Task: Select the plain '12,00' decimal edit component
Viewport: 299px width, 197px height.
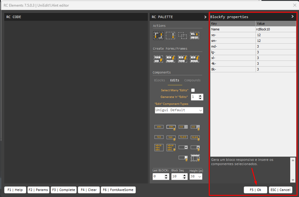Action: [x=183, y=137]
